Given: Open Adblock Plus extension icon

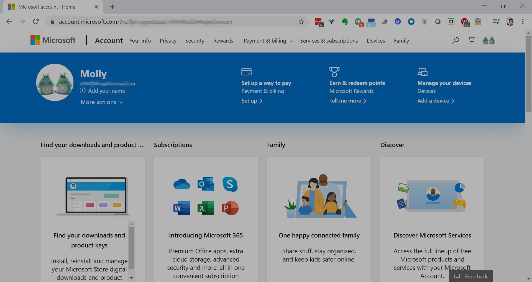Looking at the screenshot, I should [x=465, y=22].
